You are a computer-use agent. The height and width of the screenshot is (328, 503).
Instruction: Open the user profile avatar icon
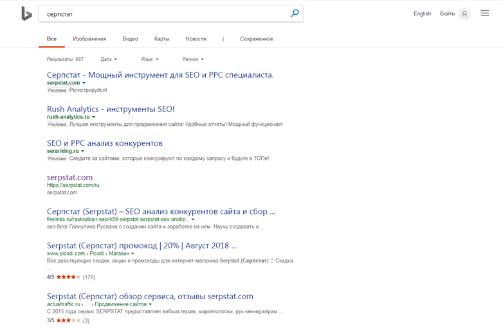tap(464, 13)
